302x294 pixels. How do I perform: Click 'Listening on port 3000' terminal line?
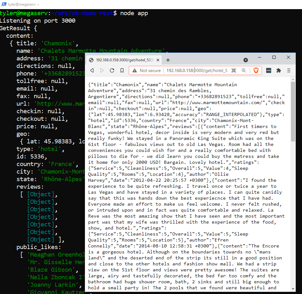[x=37, y=21]
